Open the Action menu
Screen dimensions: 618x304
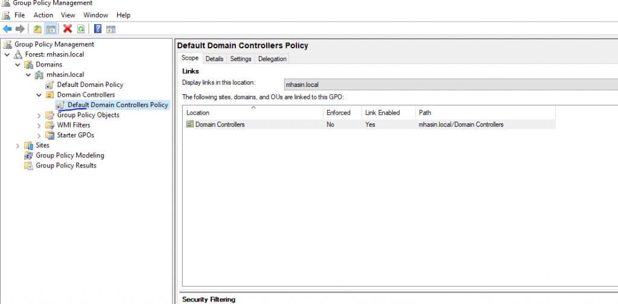point(43,15)
